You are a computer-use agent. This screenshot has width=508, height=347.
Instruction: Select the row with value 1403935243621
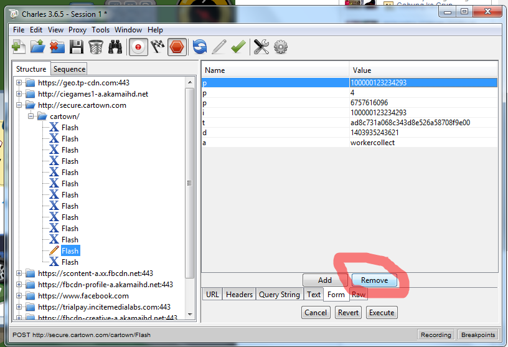350,133
